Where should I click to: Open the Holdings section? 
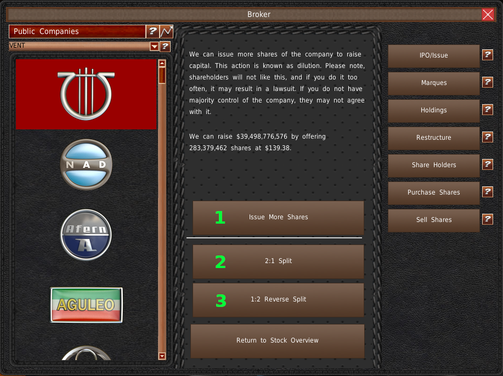(433, 110)
